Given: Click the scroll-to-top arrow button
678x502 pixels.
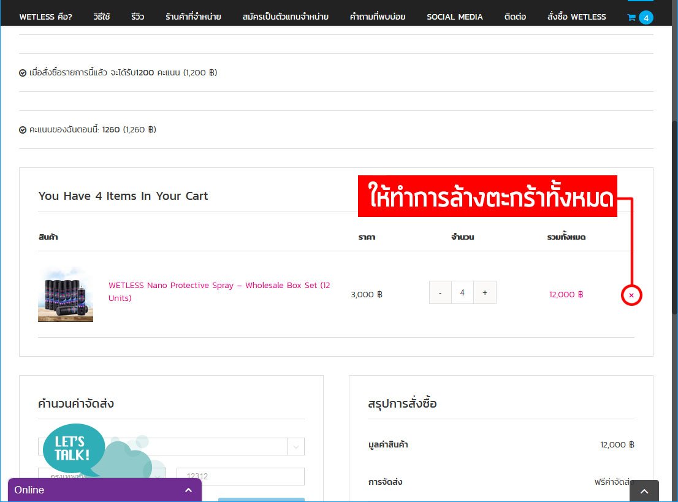Looking at the screenshot, I should click(x=644, y=491).
